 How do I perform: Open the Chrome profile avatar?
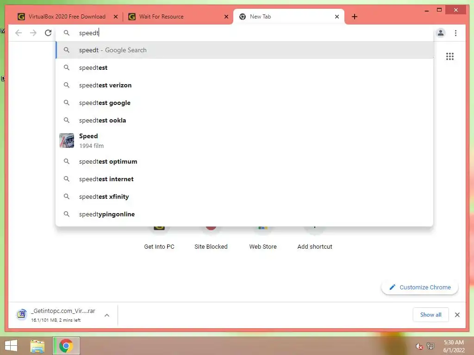pos(441,33)
